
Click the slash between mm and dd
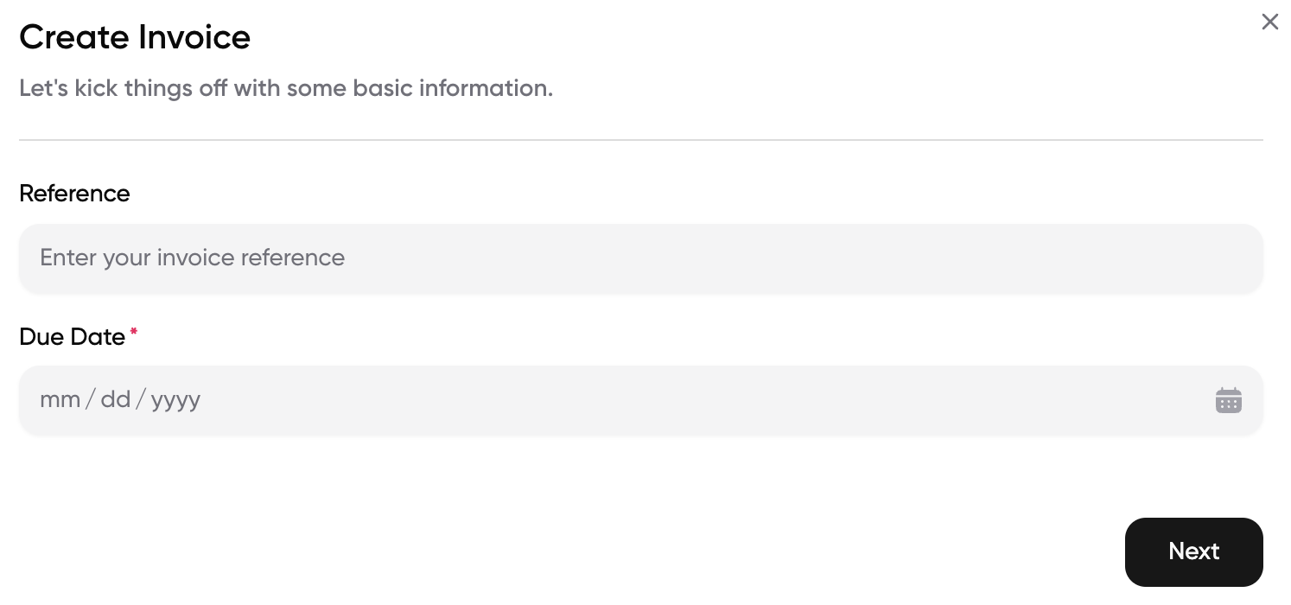click(91, 399)
